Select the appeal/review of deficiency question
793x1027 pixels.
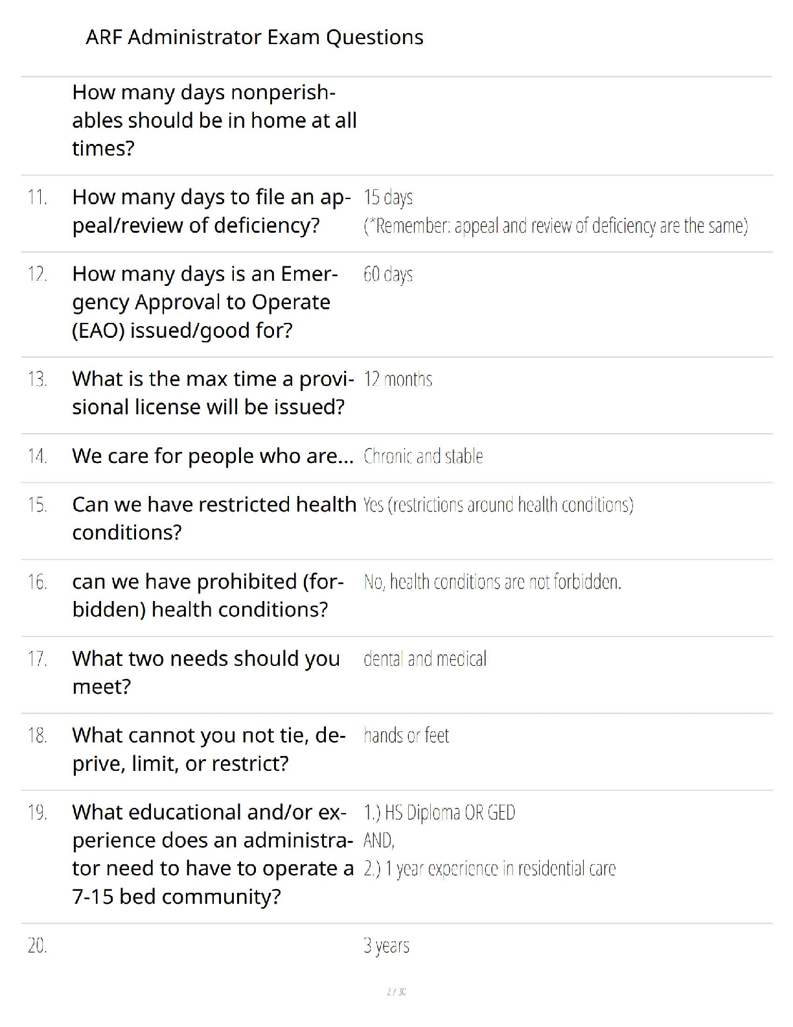(212, 211)
